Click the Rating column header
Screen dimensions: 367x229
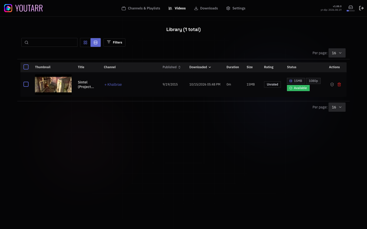pos(269,67)
